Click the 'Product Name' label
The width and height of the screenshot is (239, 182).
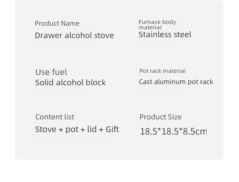tap(57, 24)
